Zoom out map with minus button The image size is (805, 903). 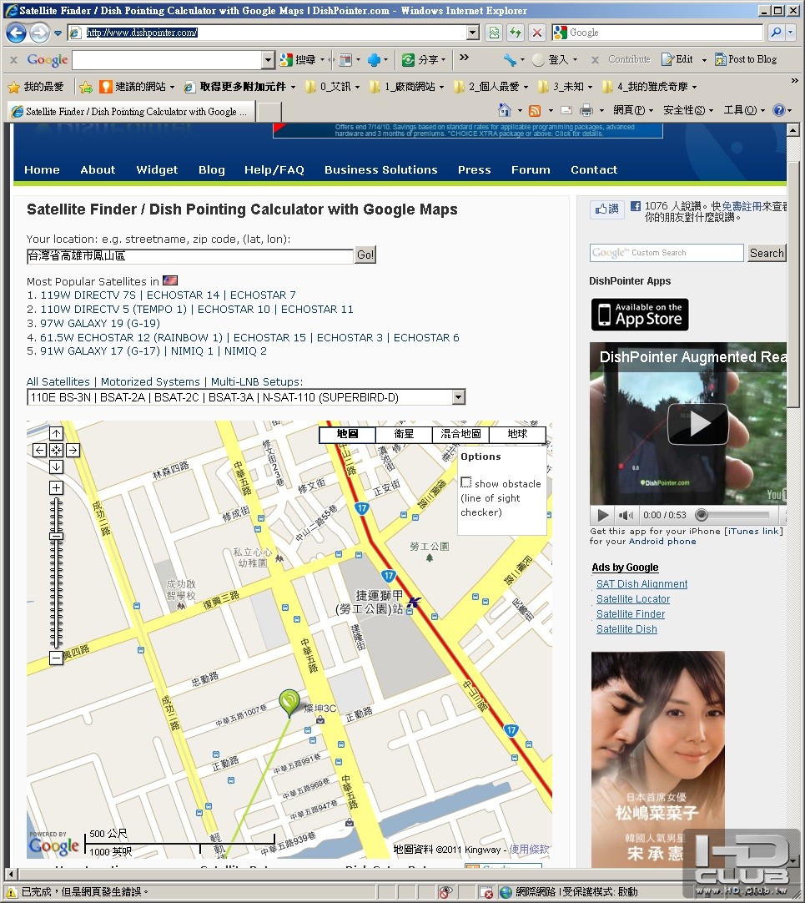point(56,658)
